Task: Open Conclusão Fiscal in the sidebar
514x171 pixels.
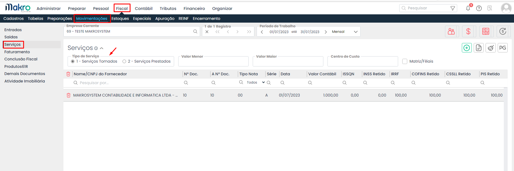Action: point(21,59)
